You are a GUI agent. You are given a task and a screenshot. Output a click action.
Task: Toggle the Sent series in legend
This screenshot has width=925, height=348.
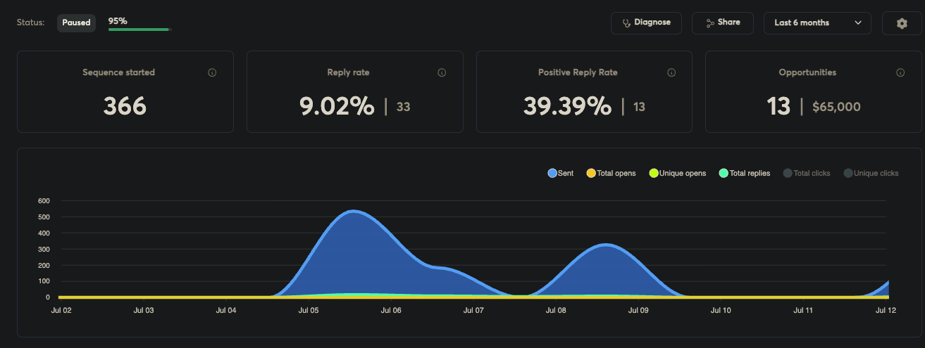click(561, 173)
